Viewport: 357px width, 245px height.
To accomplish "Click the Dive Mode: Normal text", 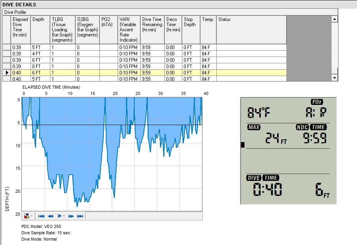I will (39, 239).
